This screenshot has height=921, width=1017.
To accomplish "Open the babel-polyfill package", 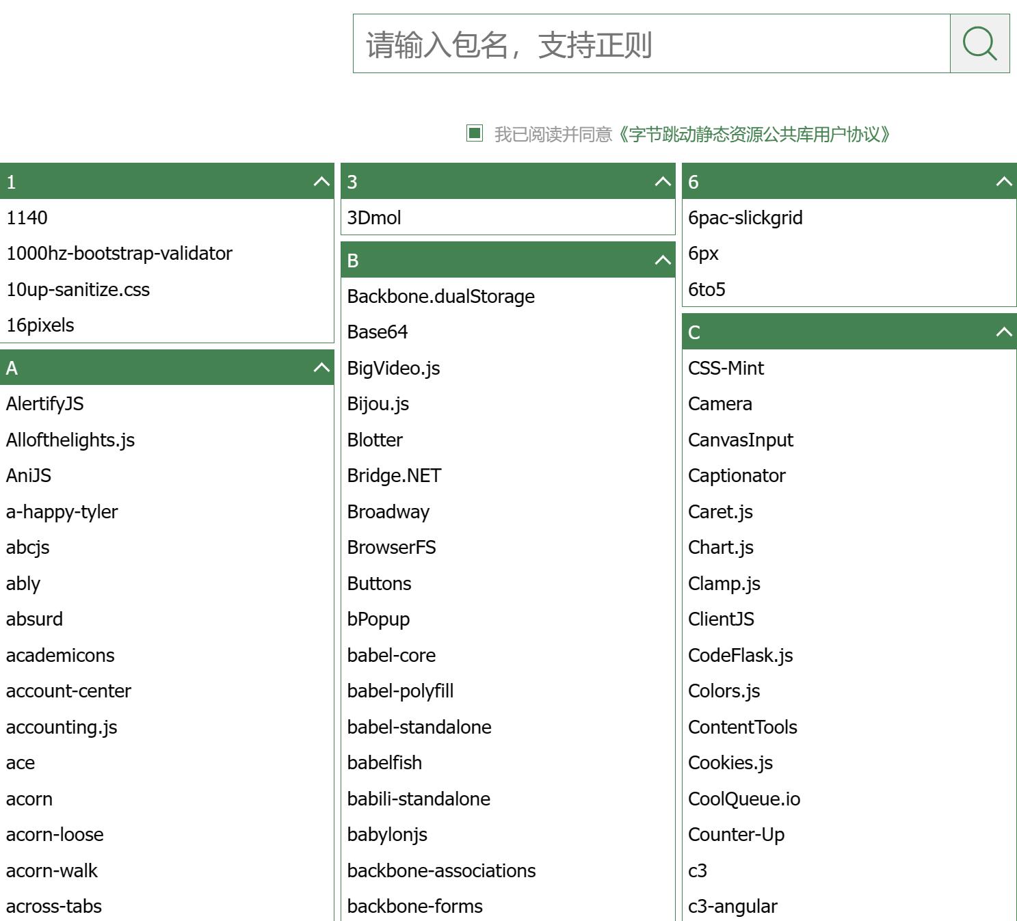I will (x=400, y=691).
